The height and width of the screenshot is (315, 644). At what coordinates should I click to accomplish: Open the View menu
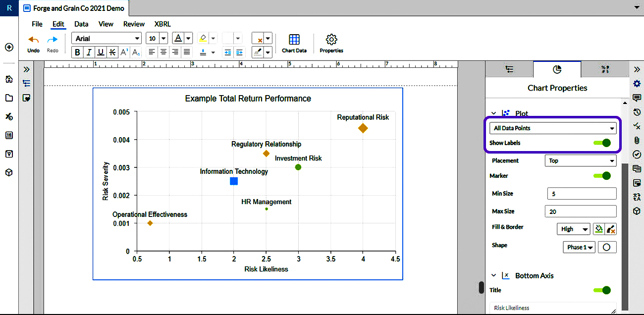106,24
